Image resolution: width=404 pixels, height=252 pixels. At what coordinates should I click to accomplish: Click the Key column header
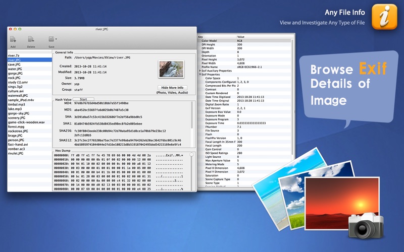click(217, 37)
